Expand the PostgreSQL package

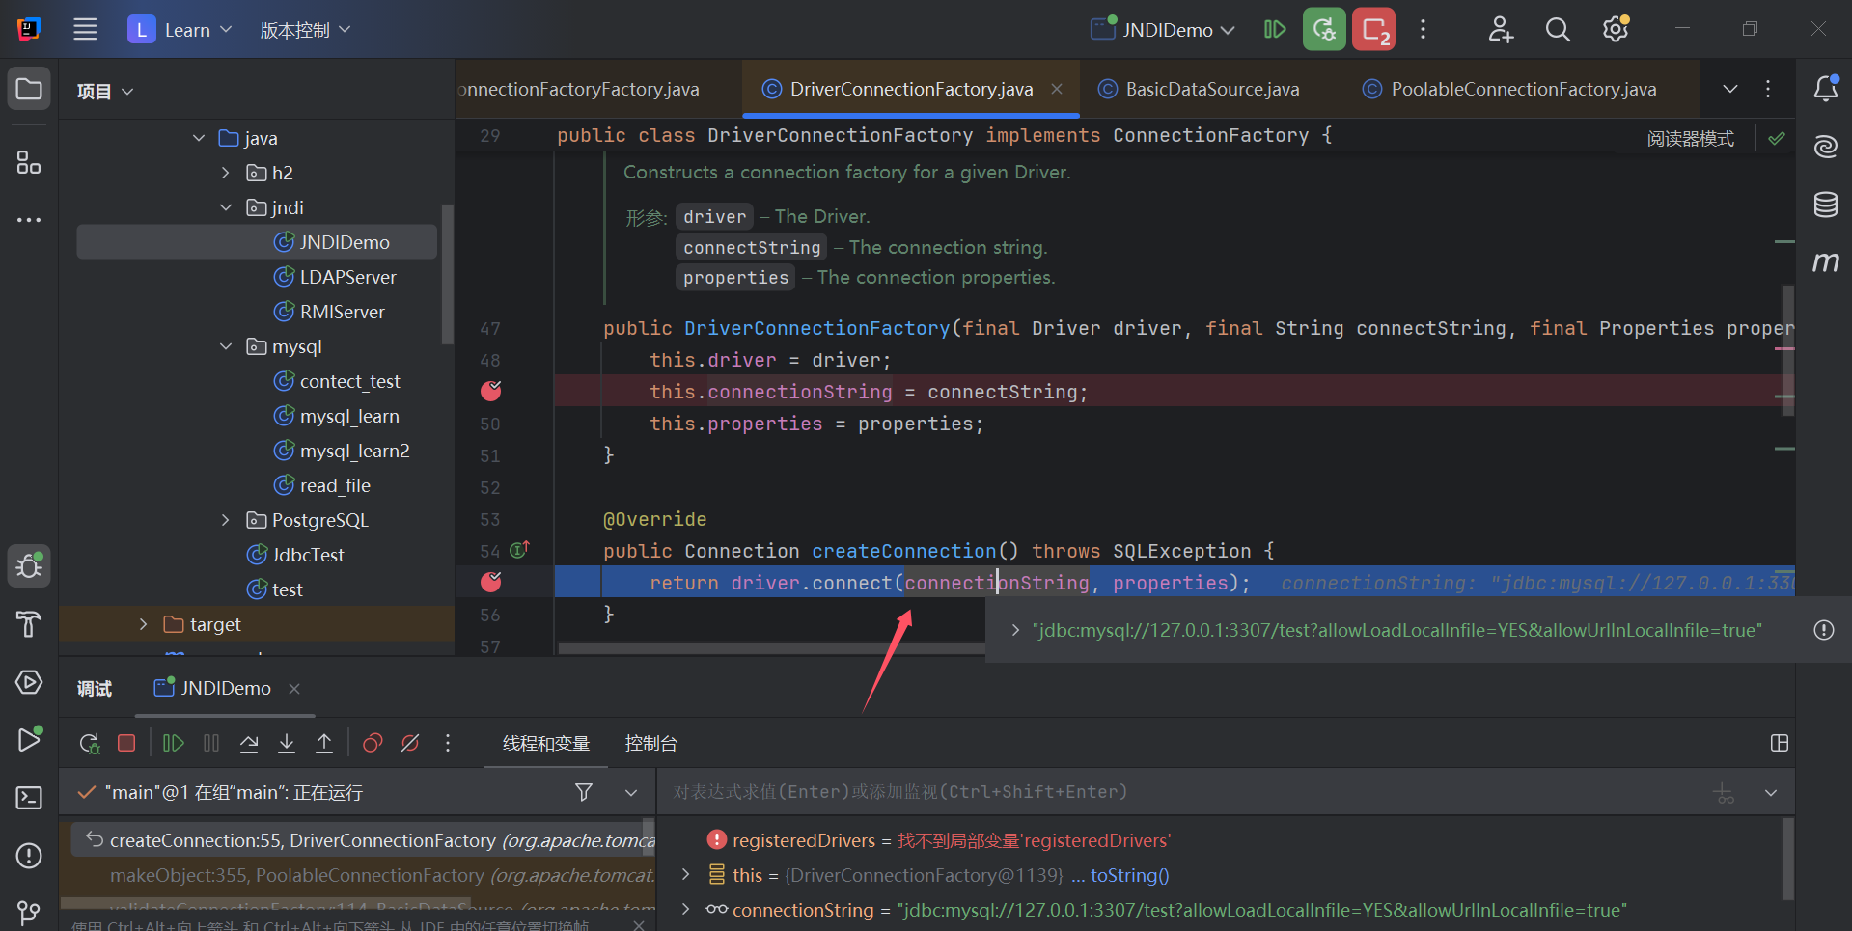coord(226,520)
